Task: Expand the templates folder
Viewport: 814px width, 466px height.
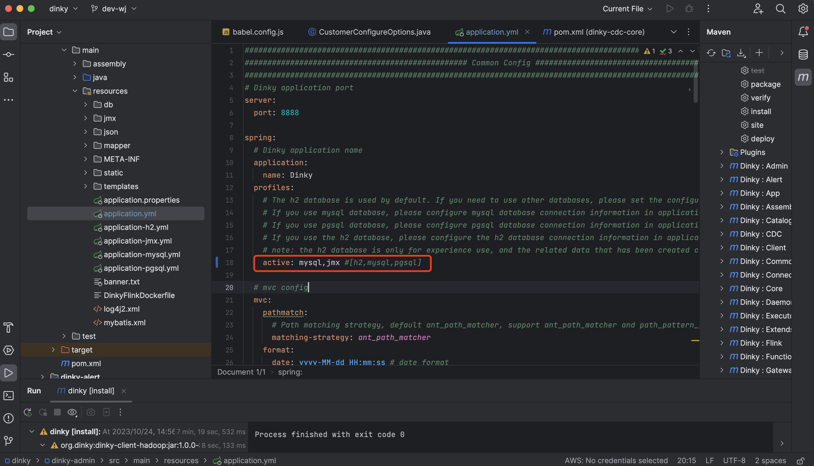Action: point(85,186)
